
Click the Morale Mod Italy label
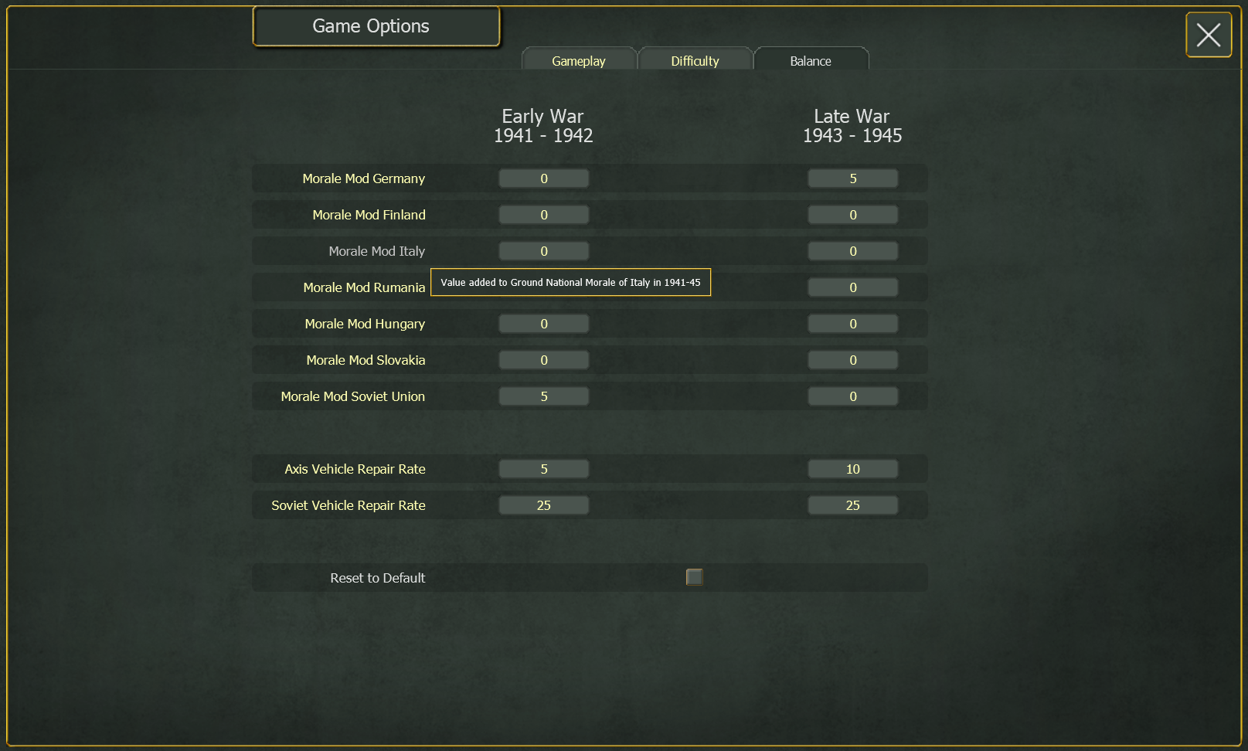[x=376, y=251]
